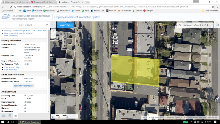This screenshot has height=124, width=220.
Task: Click the taskbar clock 4:41 PM
Action: 208,122
